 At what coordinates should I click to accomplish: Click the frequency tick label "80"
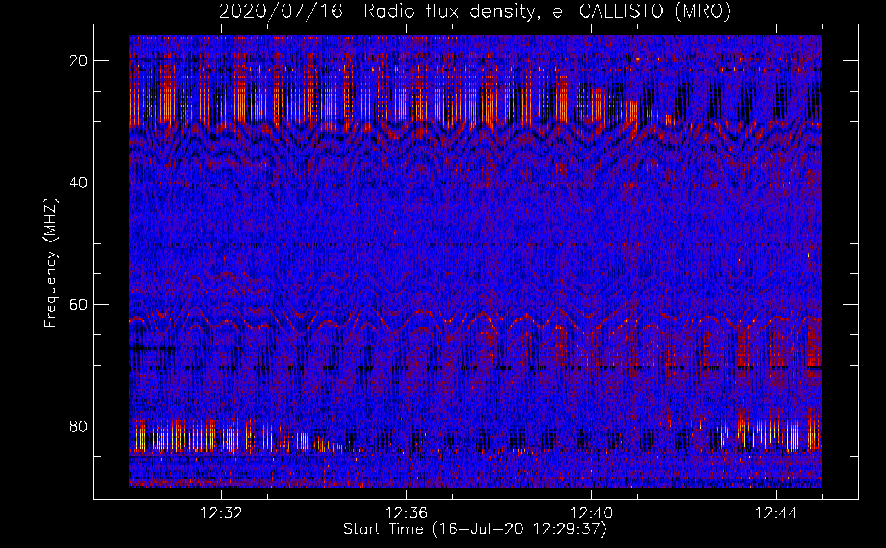point(79,426)
